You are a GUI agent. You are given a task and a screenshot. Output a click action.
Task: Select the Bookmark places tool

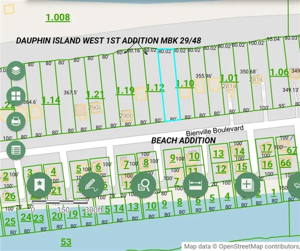click(x=39, y=184)
